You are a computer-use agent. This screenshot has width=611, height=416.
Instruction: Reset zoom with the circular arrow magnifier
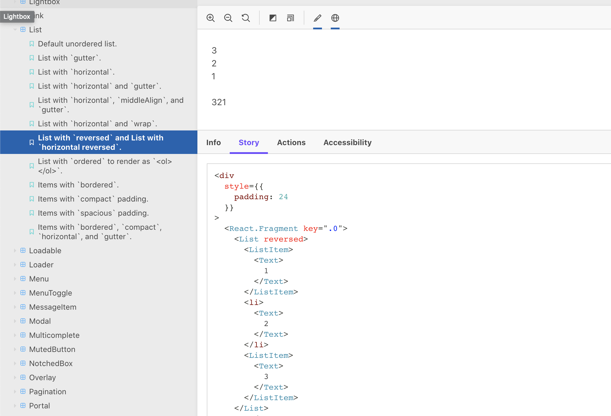[x=246, y=18]
